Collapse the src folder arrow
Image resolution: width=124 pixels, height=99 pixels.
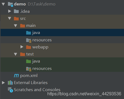coord(10,18)
